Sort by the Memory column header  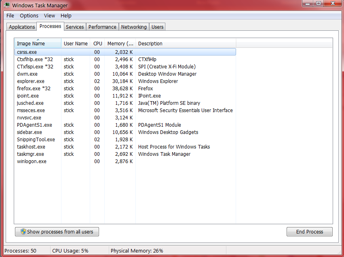click(x=120, y=44)
